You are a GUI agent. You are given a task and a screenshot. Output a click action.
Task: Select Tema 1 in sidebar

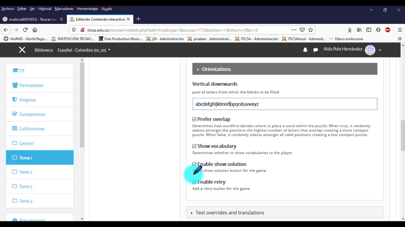[40, 158]
